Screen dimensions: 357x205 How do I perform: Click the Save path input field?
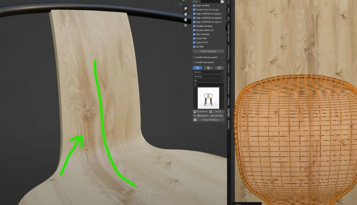click(210, 1)
